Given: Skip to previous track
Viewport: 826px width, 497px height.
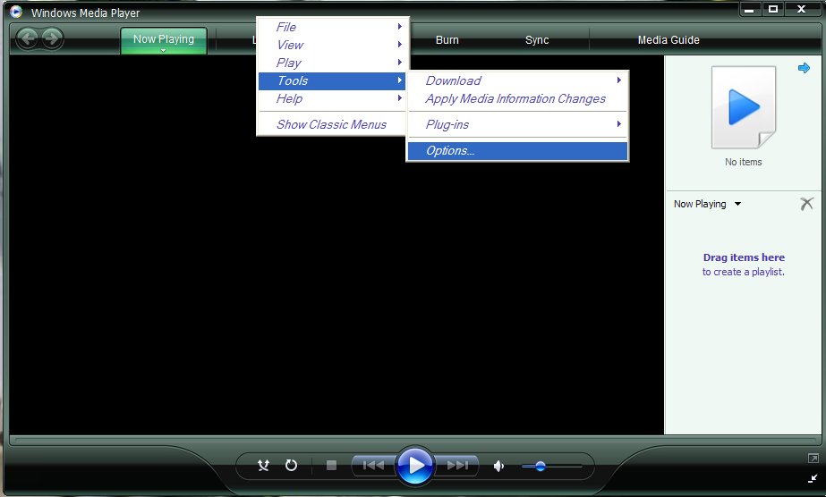Looking at the screenshot, I should coord(373,466).
